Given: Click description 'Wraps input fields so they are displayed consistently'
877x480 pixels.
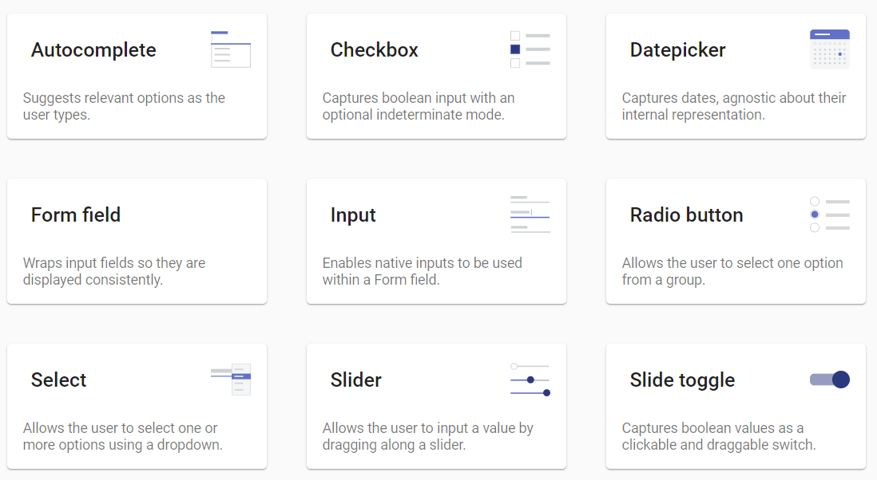Looking at the screenshot, I should click(114, 271).
